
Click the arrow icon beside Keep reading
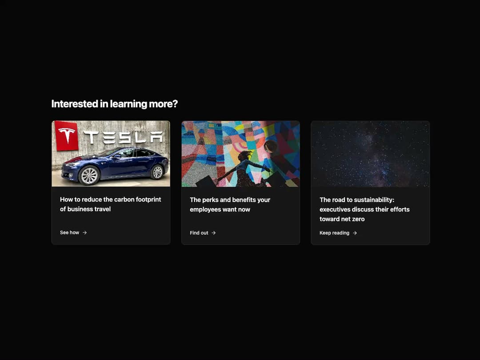pos(355,233)
